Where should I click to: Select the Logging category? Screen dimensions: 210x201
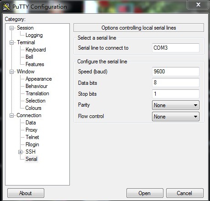[34, 35]
